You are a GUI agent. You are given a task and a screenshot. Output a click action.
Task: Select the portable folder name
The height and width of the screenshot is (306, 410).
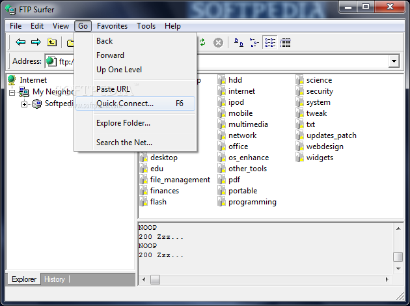[x=243, y=191]
